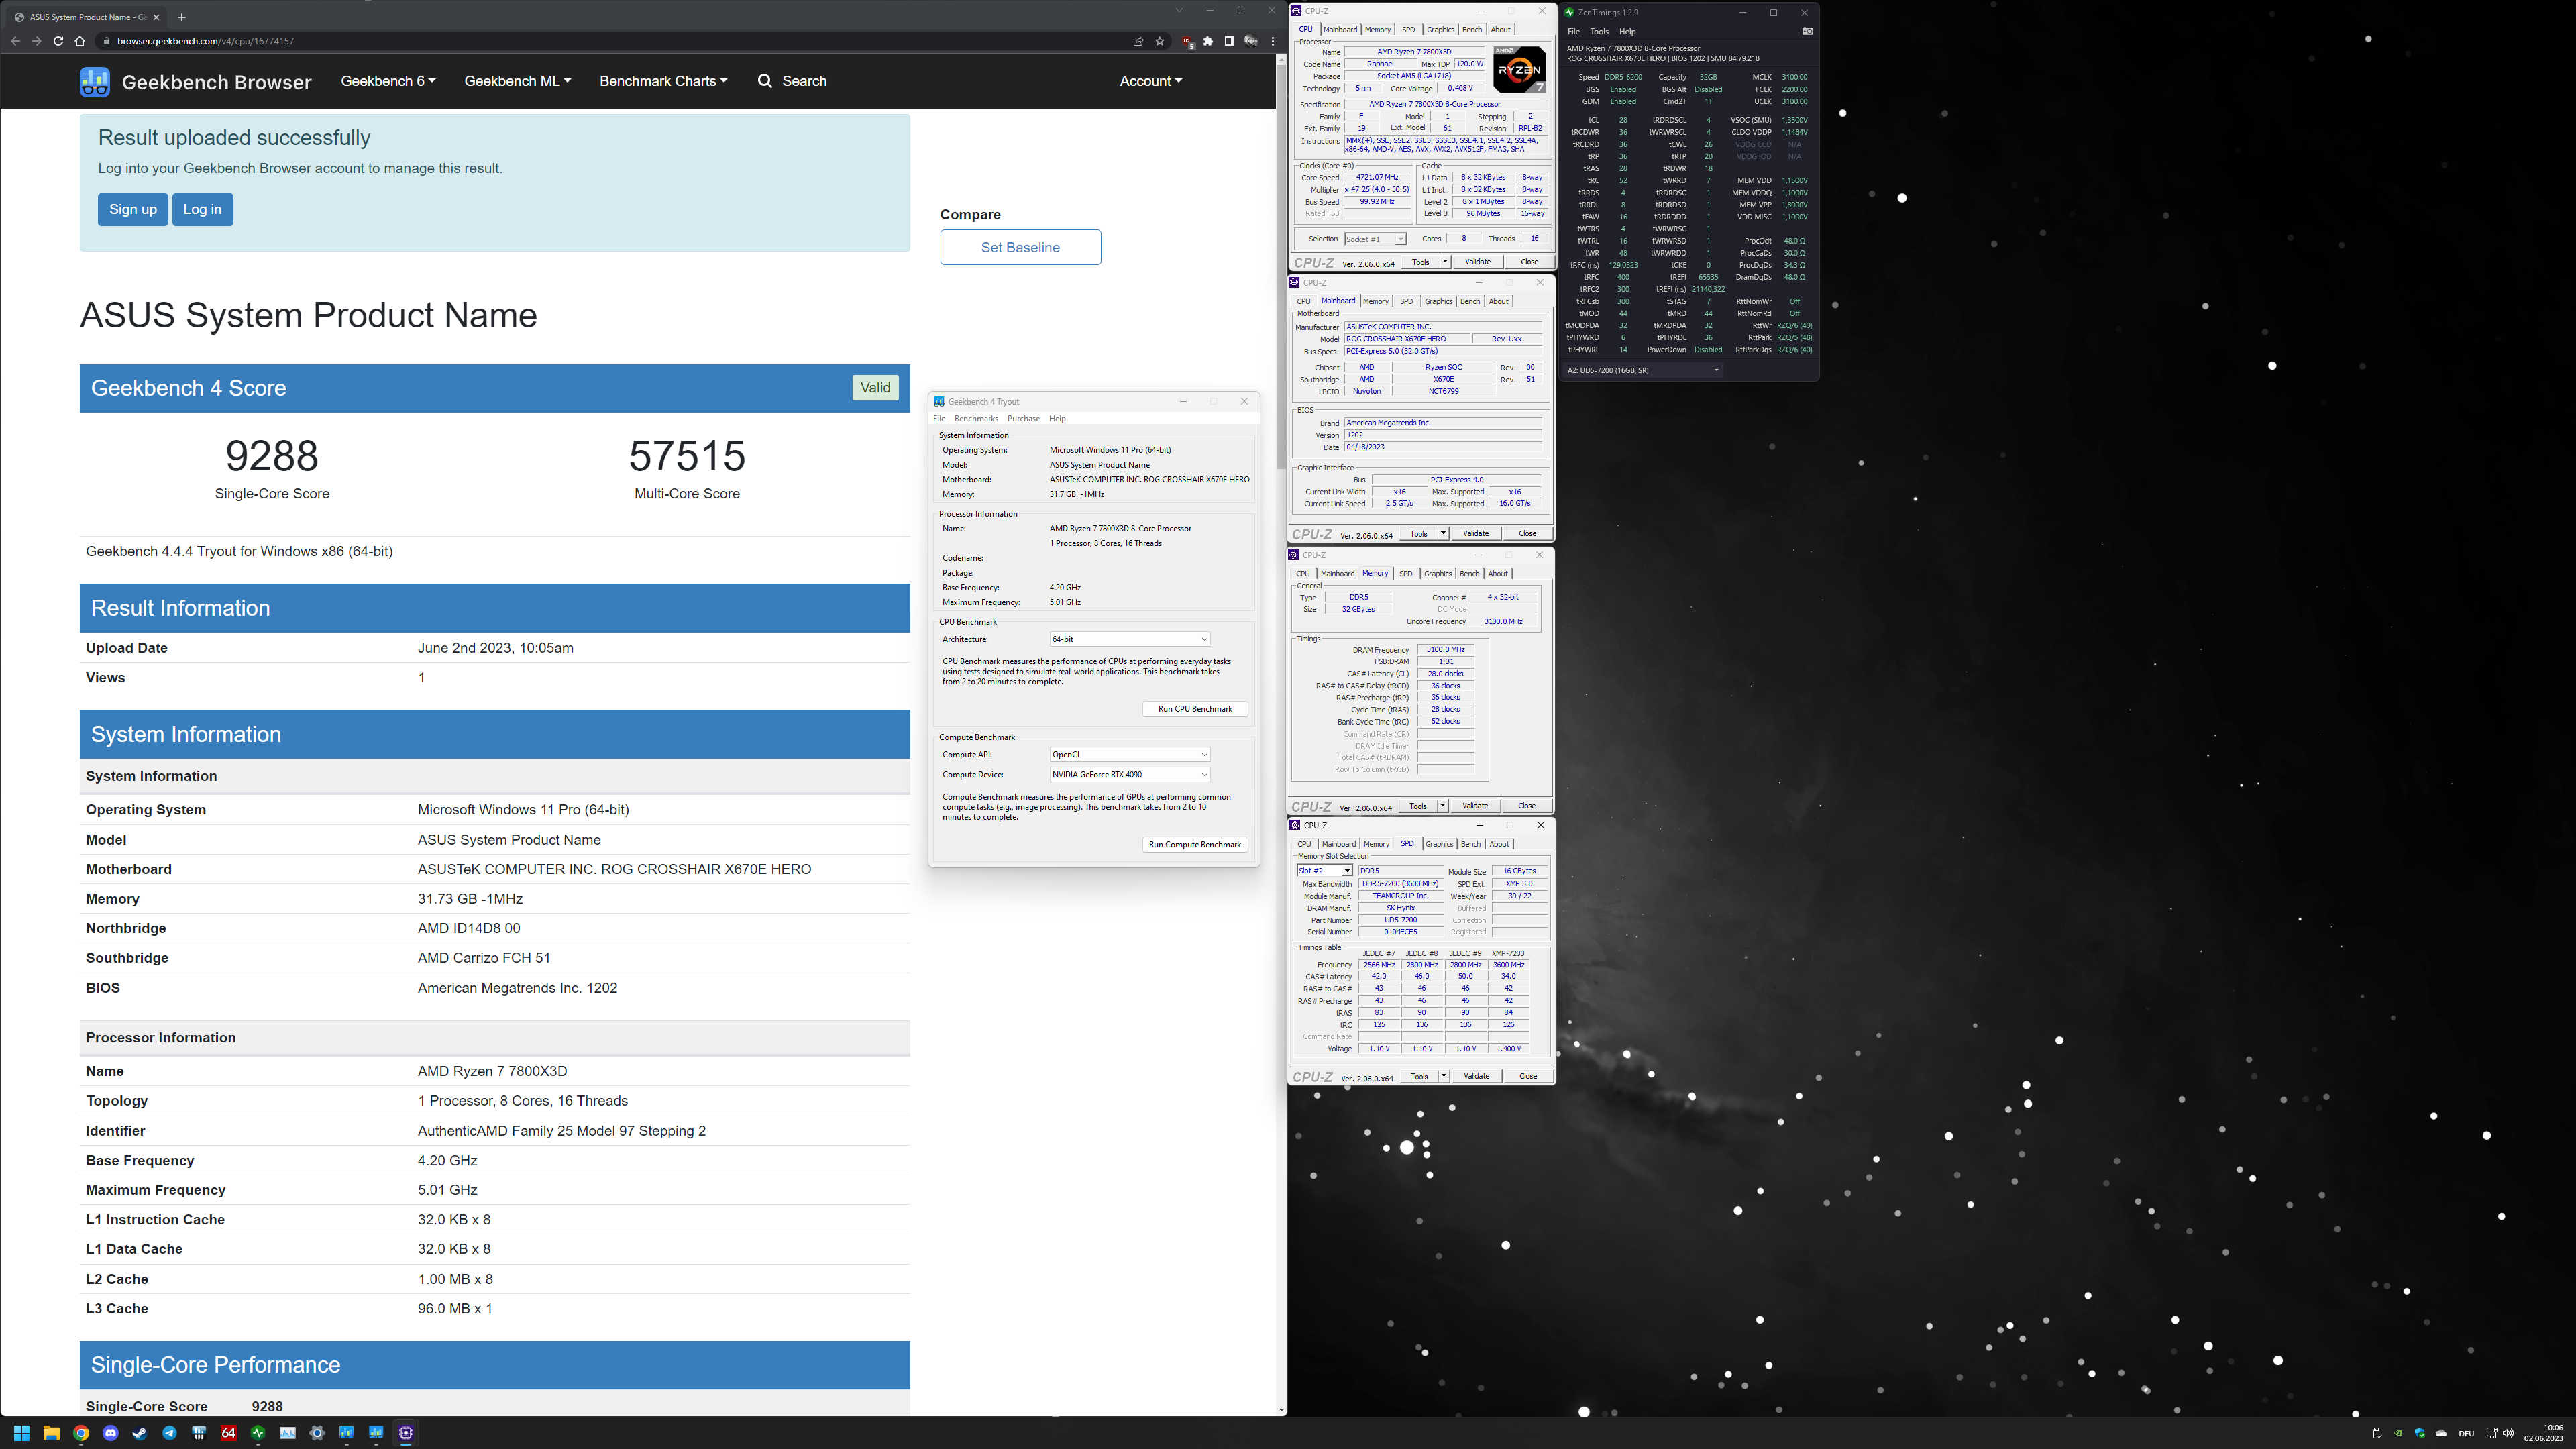Click the Log in button
The height and width of the screenshot is (1449, 2576).
[202, 209]
